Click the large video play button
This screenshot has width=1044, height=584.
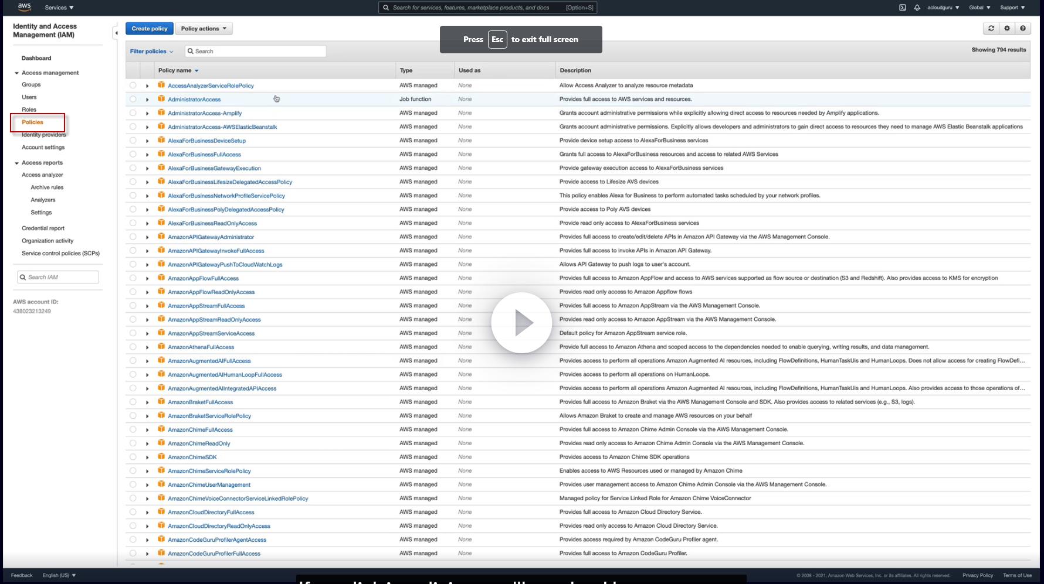coord(521,323)
